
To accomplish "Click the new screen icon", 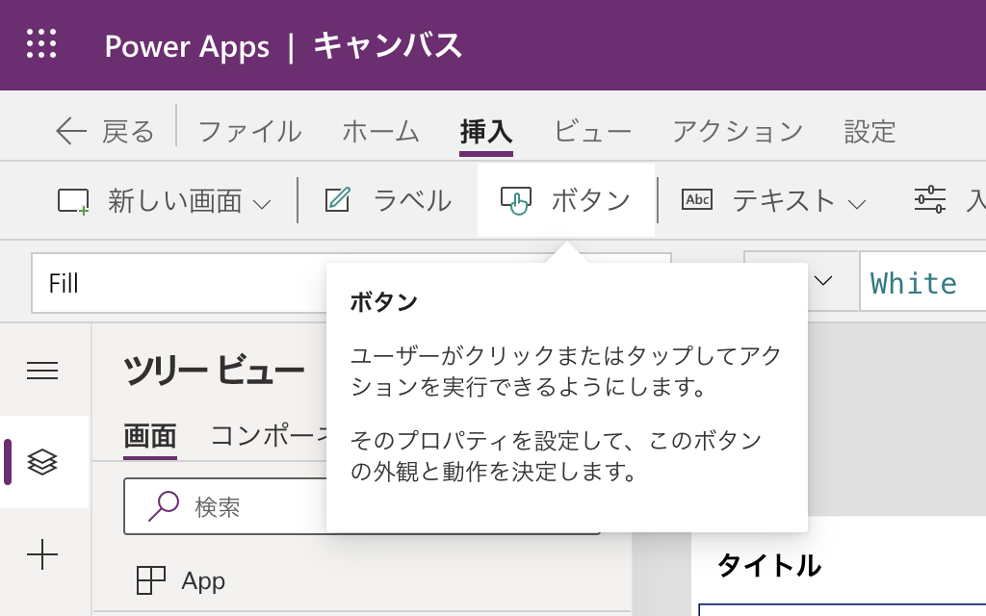I will [73, 200].
